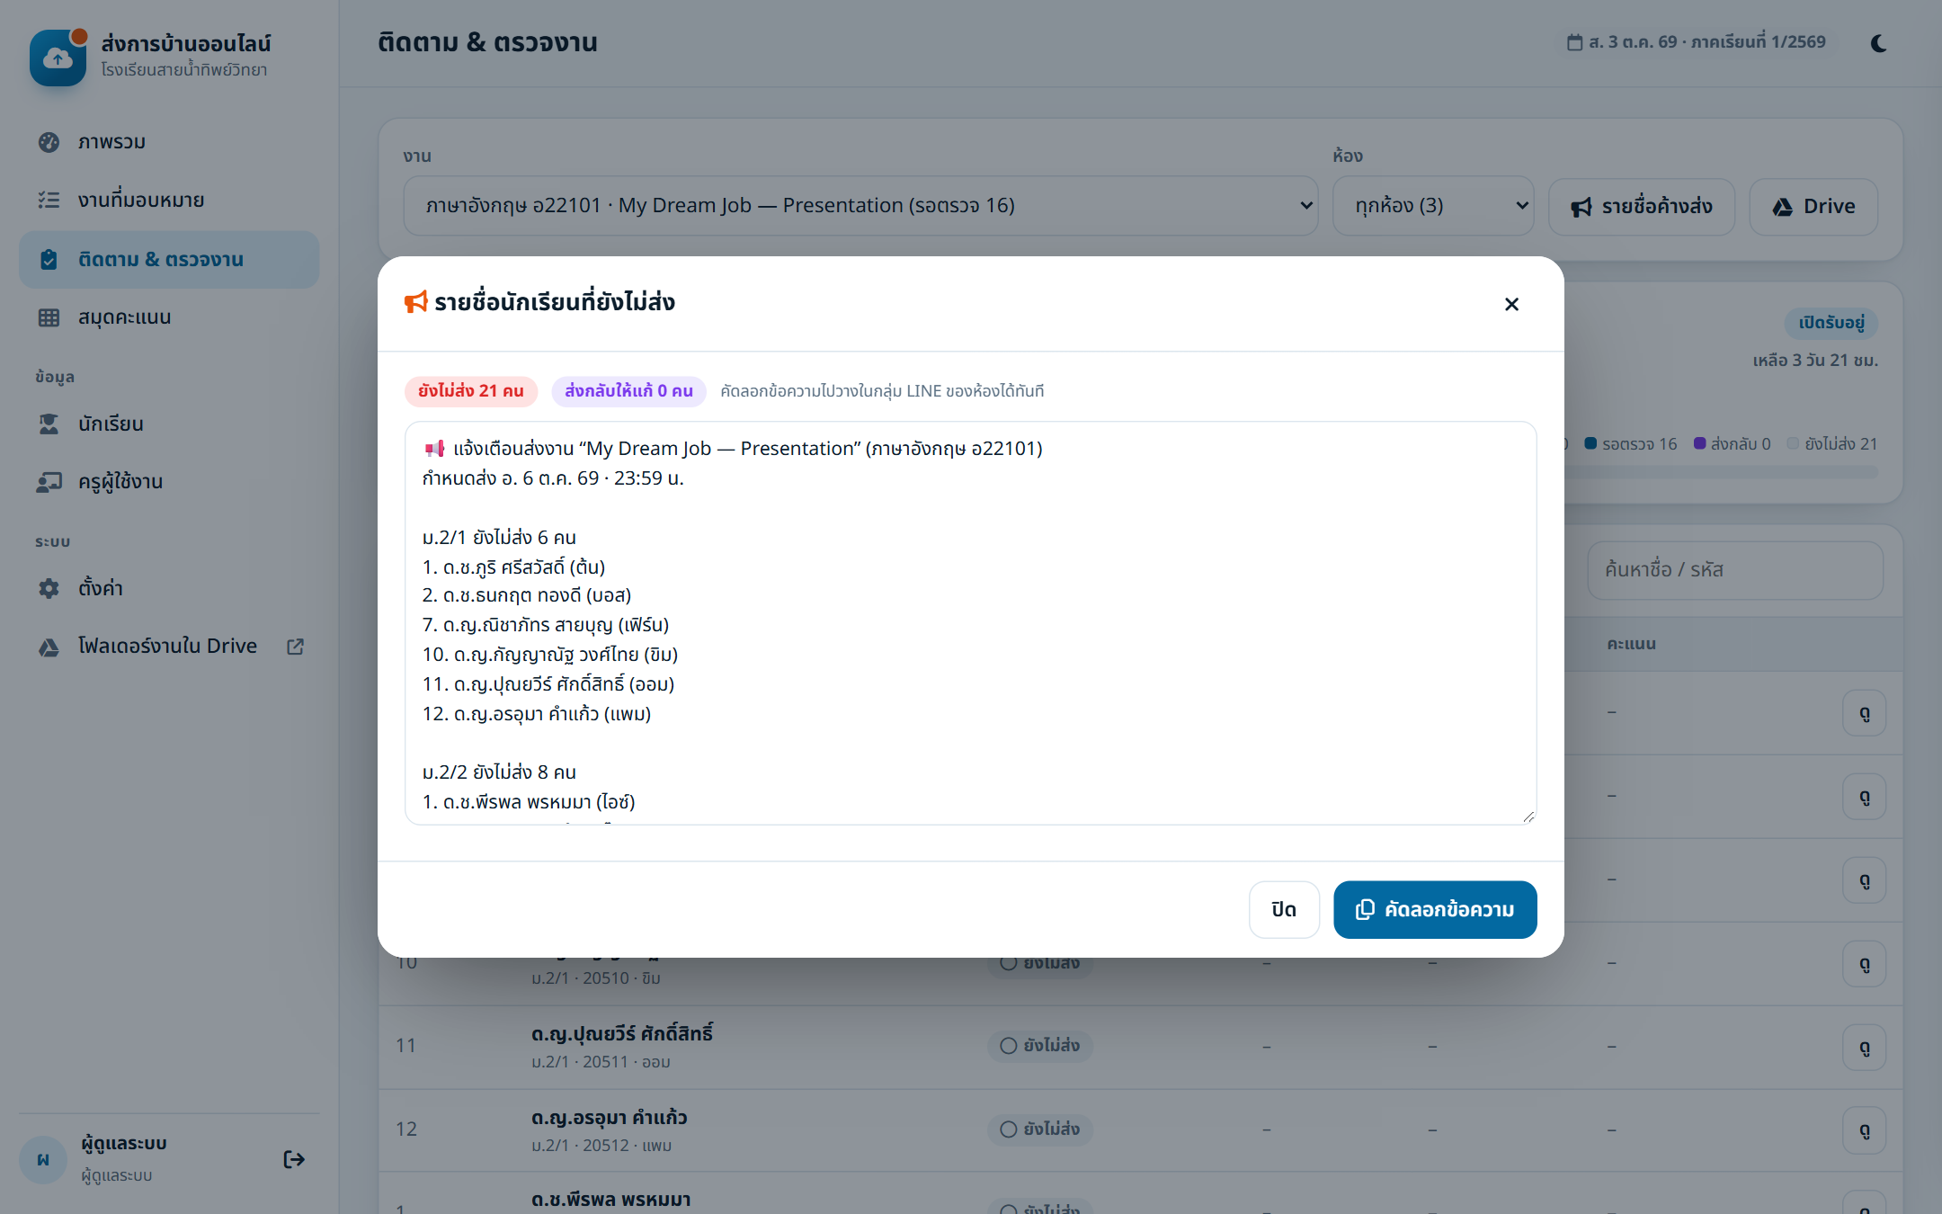
Task: Open โฟลเดอร์งานใน Drive link
Action: [x=169, y=647]
